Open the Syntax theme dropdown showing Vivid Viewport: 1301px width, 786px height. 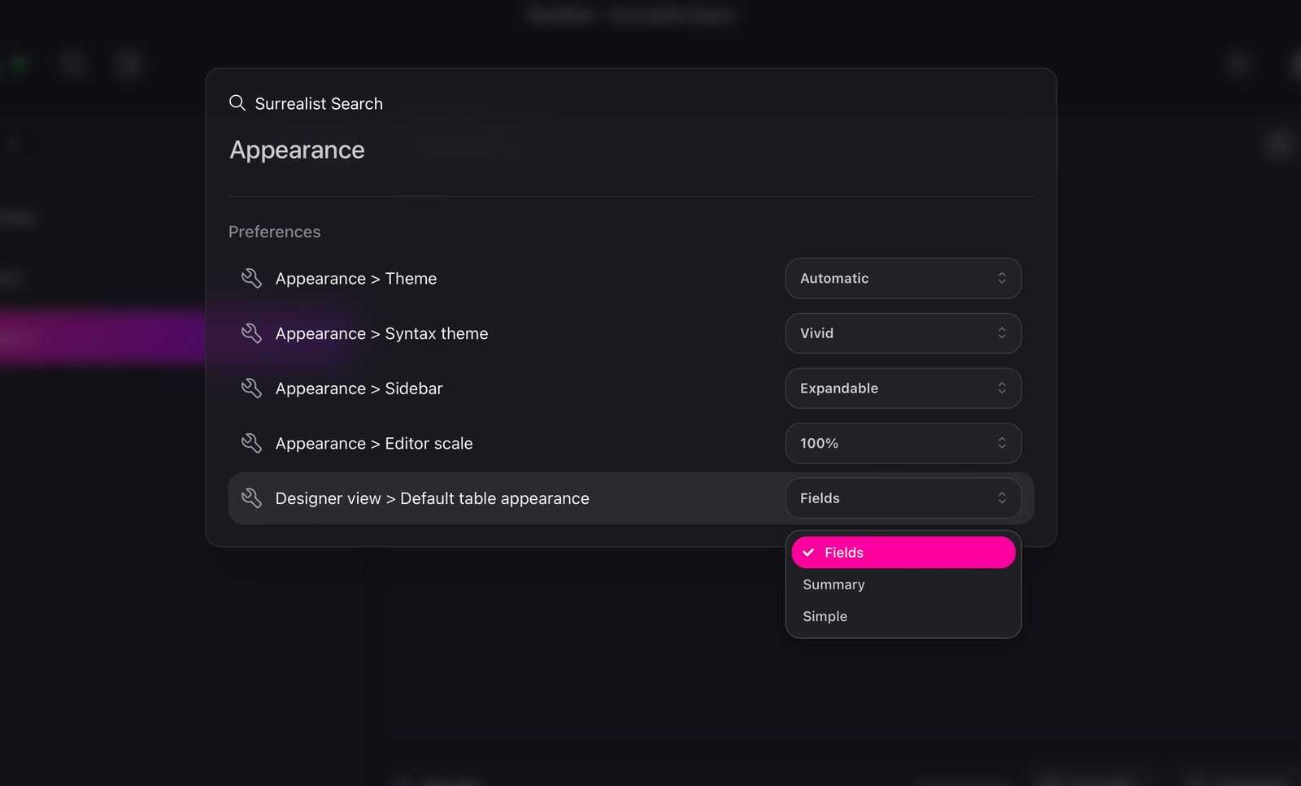(903, 333)
